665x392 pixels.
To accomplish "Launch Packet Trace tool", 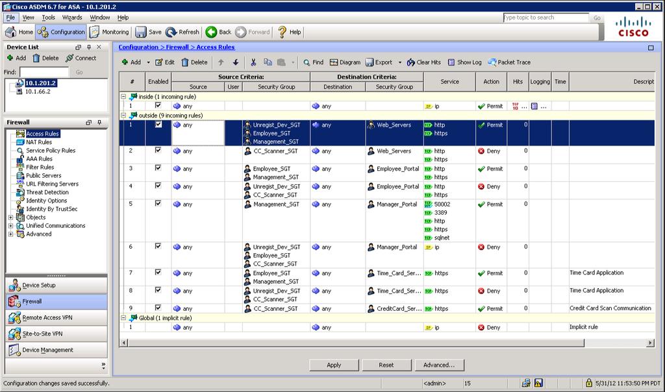I will click(x=509, y=62).
